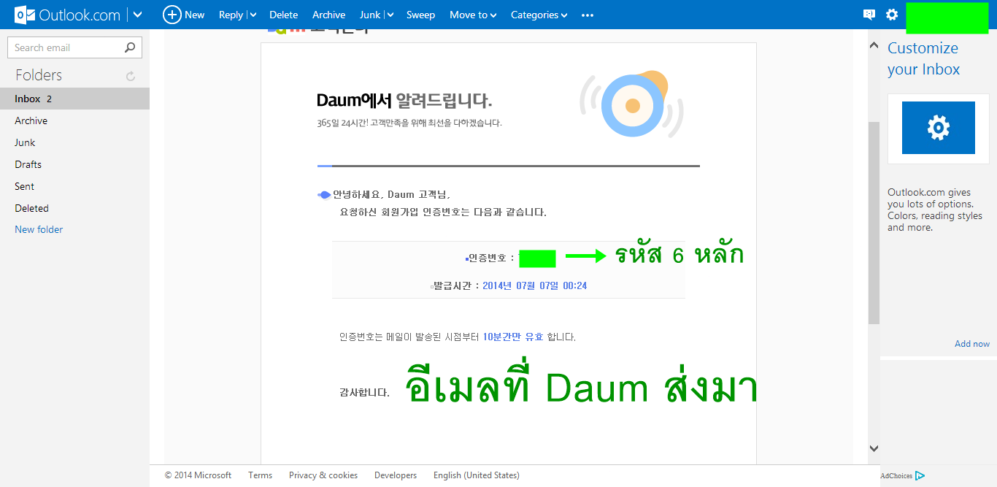
Task: Click the blue gear tile in sidebar
Action: tap(938, 128)
